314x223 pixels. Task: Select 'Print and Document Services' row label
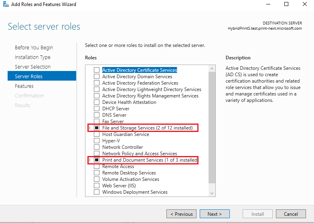coord(150,160)
